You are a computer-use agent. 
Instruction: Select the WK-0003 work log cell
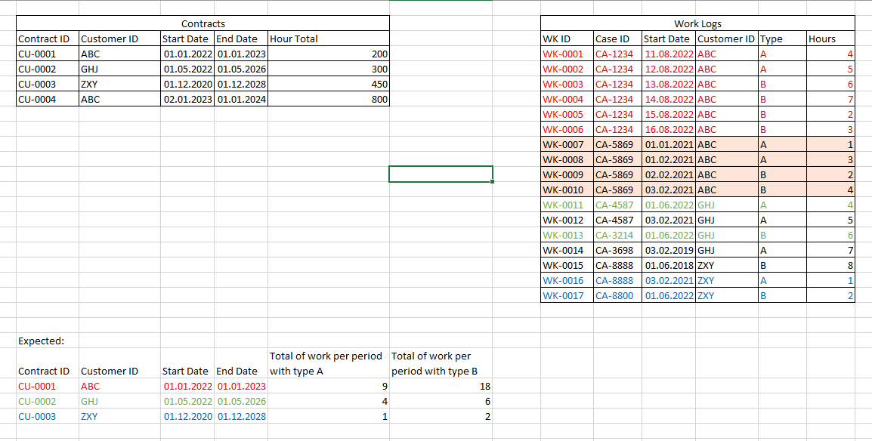coord(567,85)
